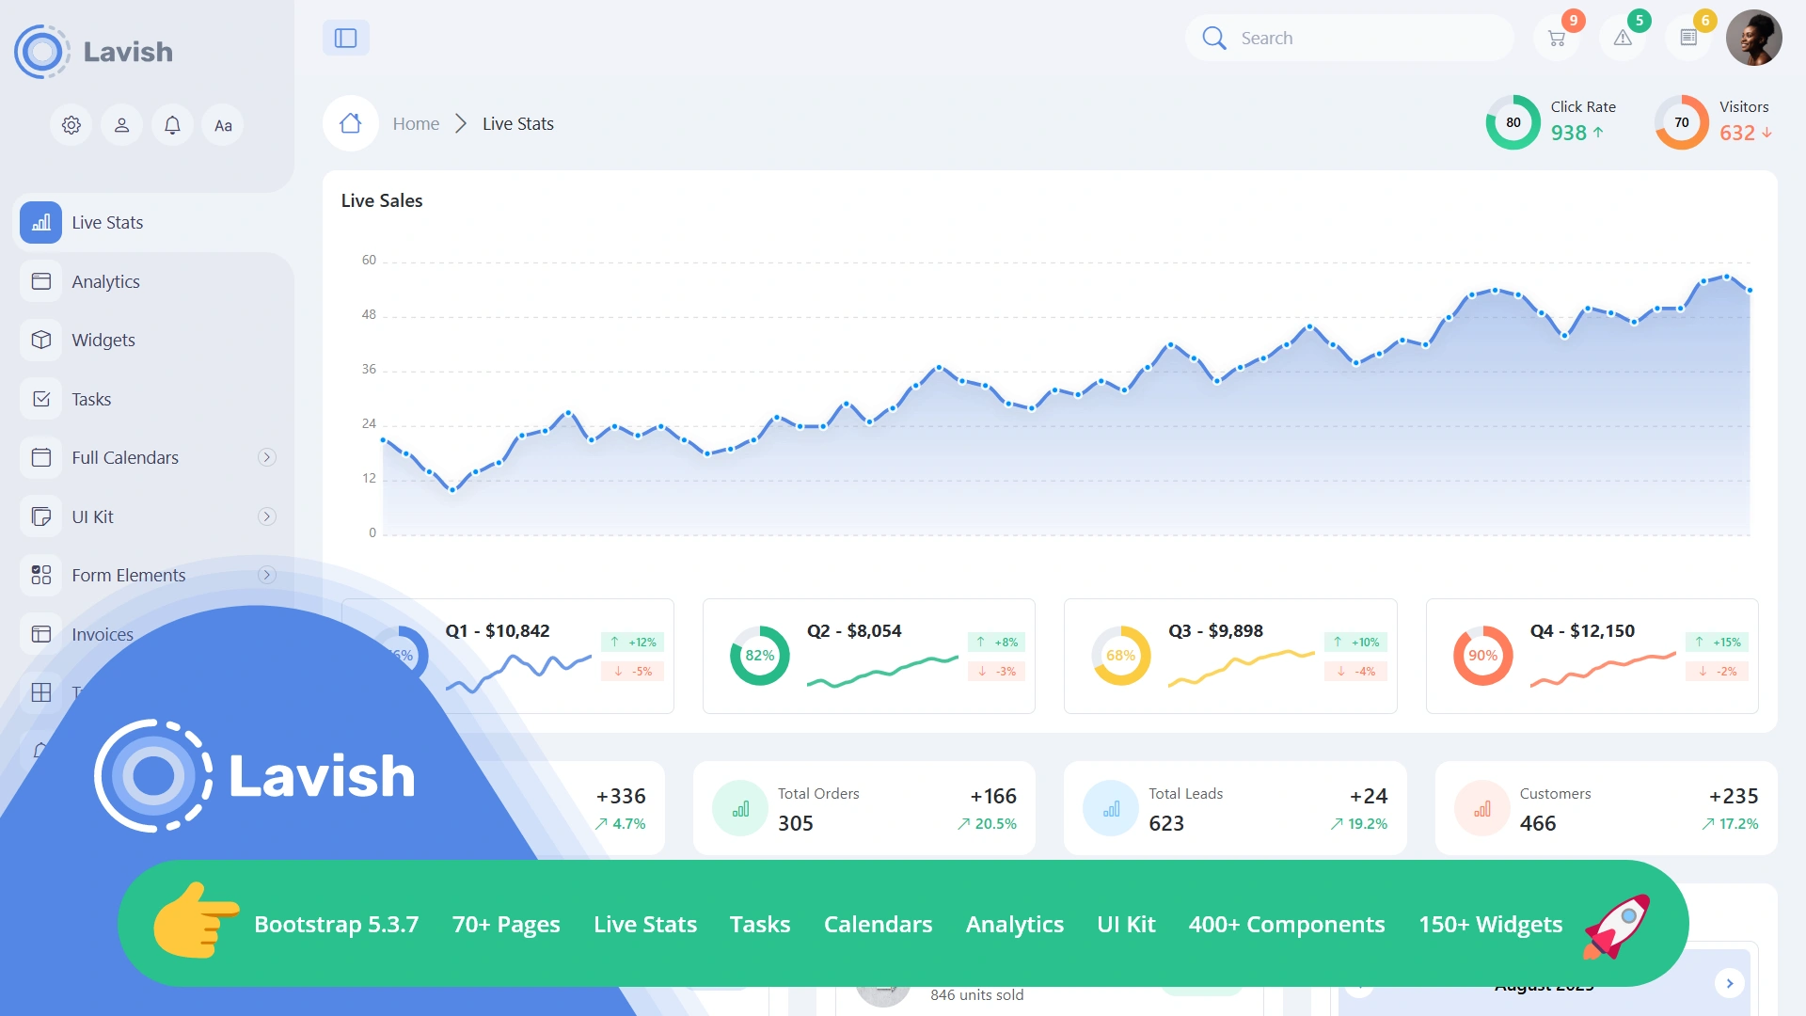Click the shopping cart icon with badge 9

coord(1557,38)
